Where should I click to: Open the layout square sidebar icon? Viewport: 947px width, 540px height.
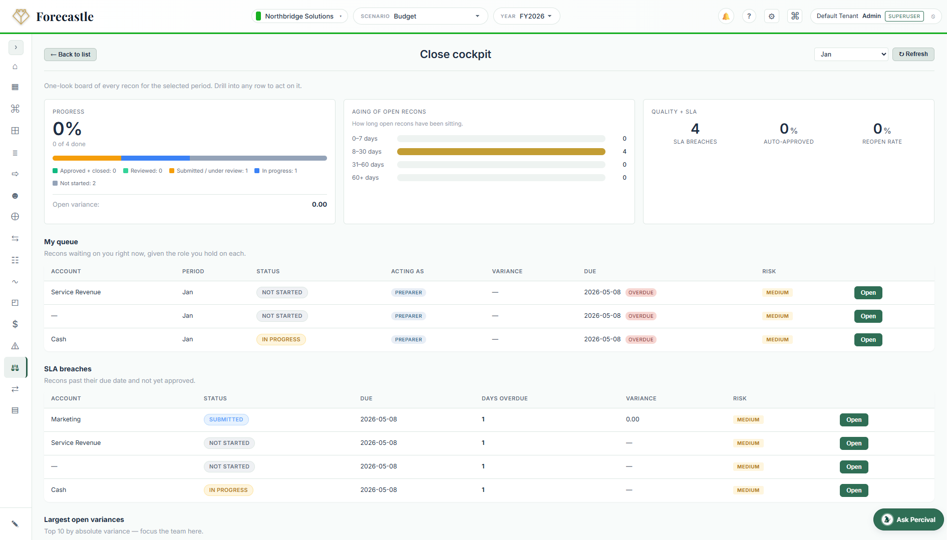(x=15, y=303)
